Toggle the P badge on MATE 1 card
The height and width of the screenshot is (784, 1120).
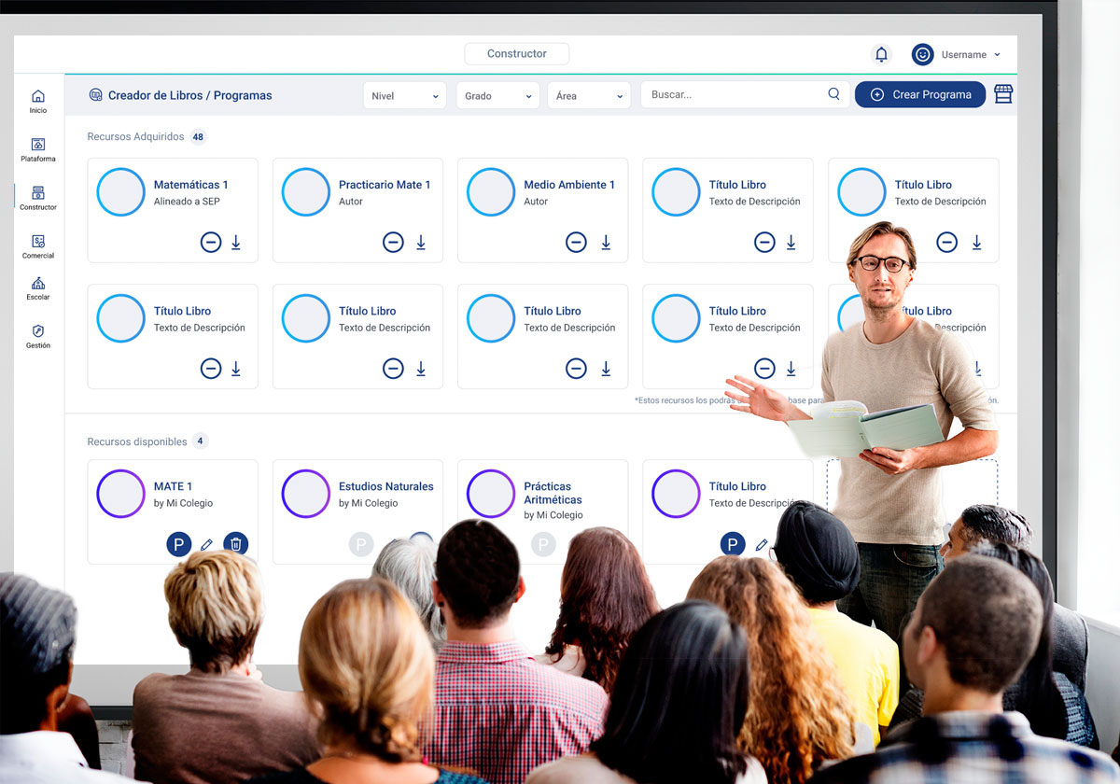pyautogui.click(x=179, y=544)
